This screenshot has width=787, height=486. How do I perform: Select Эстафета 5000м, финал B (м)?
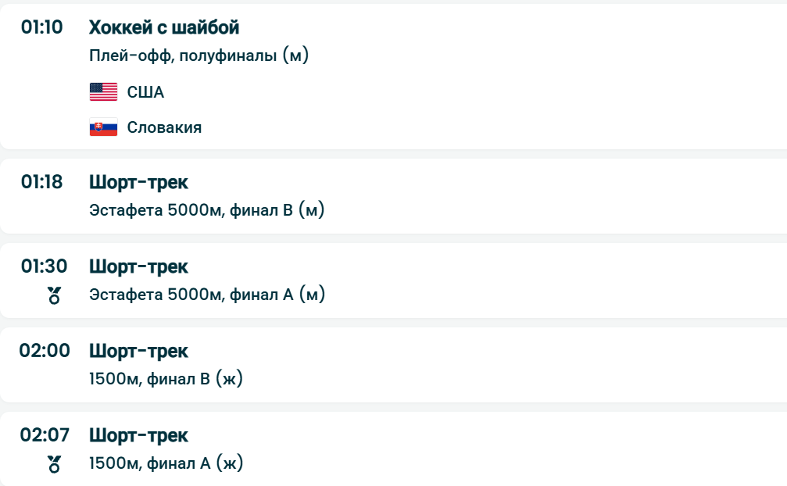tap(207, 210)
